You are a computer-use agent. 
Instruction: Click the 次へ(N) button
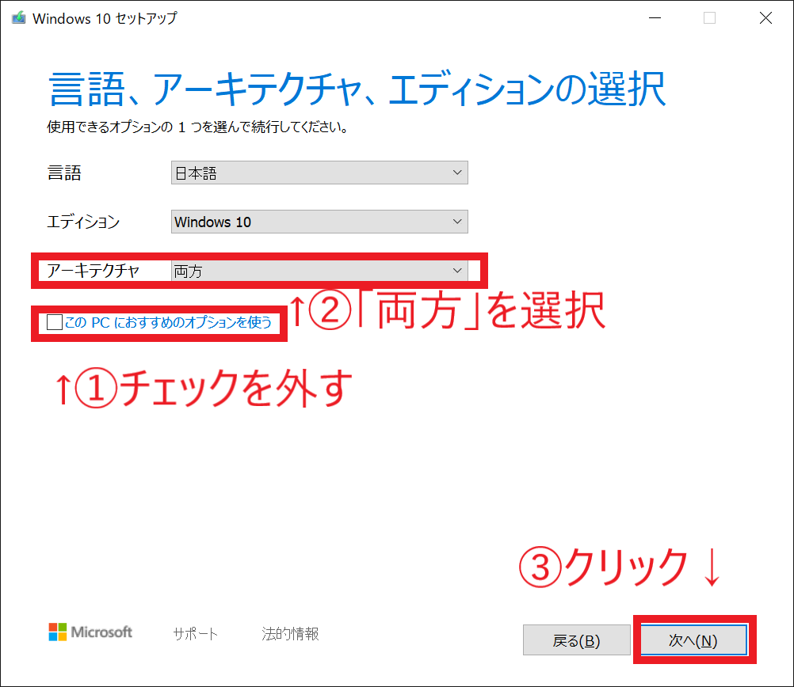pyautogui.click(x=693, y=640)
